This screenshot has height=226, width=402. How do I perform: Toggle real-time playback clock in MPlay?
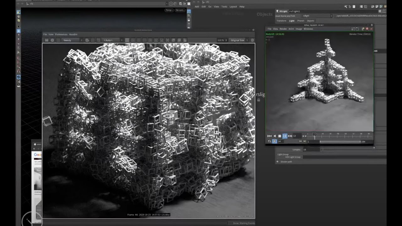[274, 141]
